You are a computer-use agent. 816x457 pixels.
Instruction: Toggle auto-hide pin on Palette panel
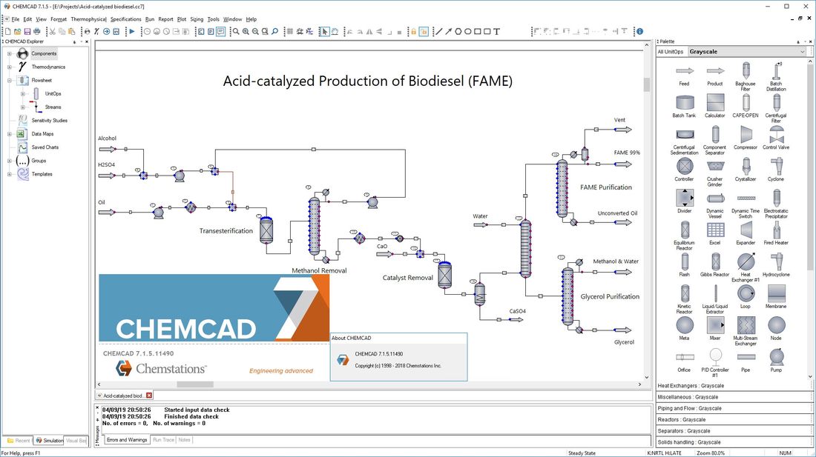pos(798,41)
